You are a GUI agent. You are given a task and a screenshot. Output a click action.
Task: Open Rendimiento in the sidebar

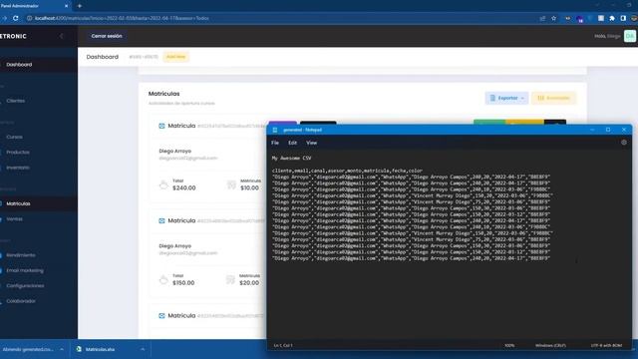[20, 255]
